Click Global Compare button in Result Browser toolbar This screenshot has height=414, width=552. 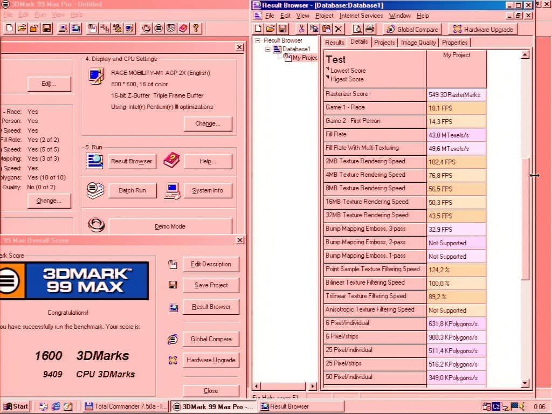pos(412,29)
